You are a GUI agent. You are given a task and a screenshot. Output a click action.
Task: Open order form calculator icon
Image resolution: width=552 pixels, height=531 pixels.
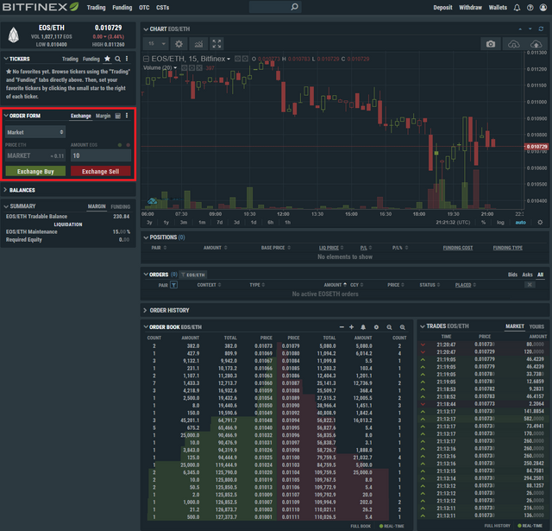point(118,116)
